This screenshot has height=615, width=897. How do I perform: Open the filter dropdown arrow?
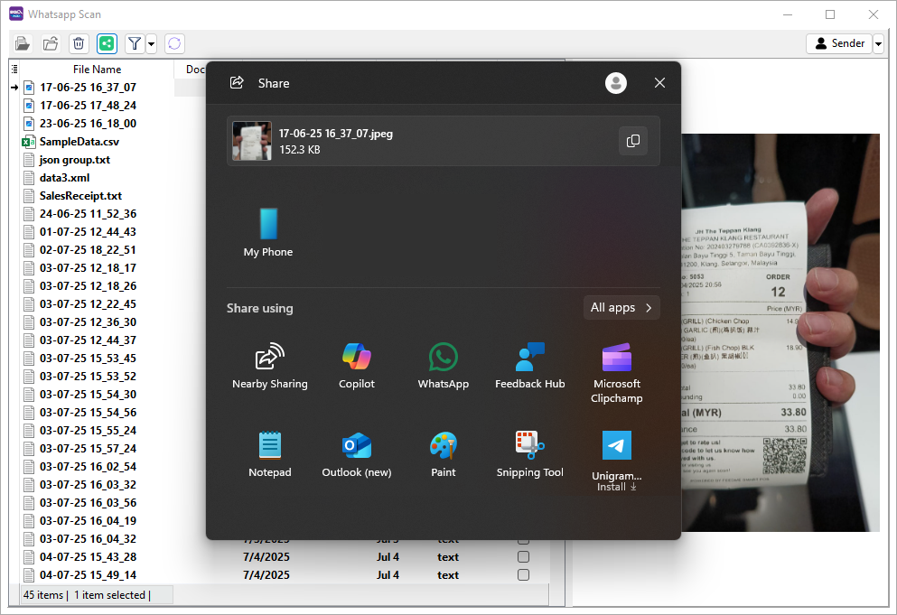(x=151, y=43)
